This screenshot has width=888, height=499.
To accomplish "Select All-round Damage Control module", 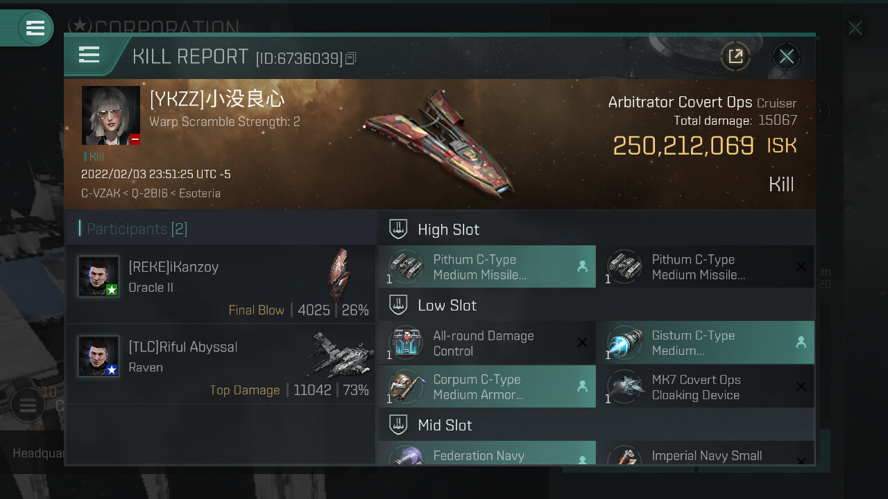I will 487,343.
